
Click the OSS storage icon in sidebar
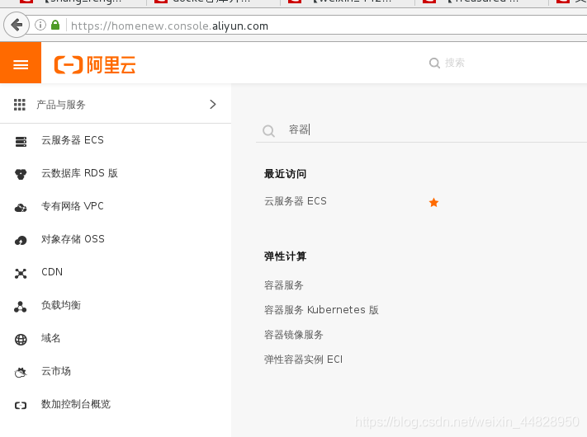coord(21,241)
